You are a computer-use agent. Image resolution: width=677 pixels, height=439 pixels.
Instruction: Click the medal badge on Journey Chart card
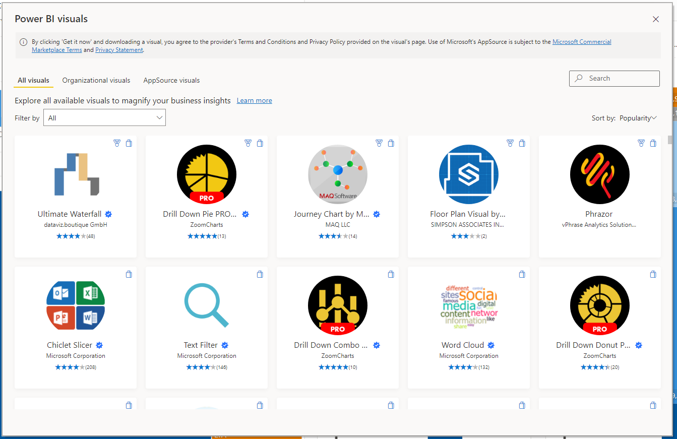379,143
